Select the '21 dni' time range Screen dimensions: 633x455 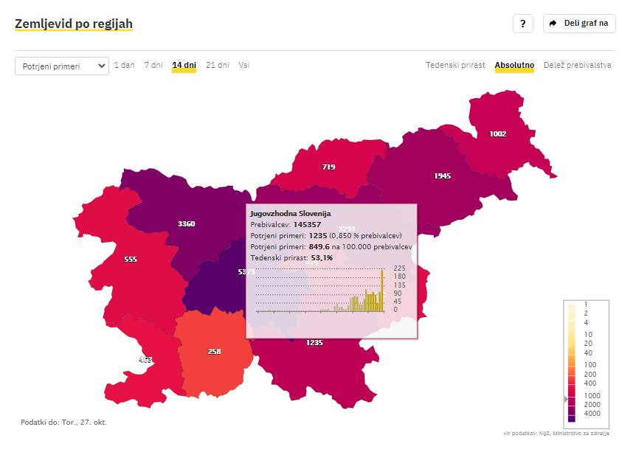point(218,65)
